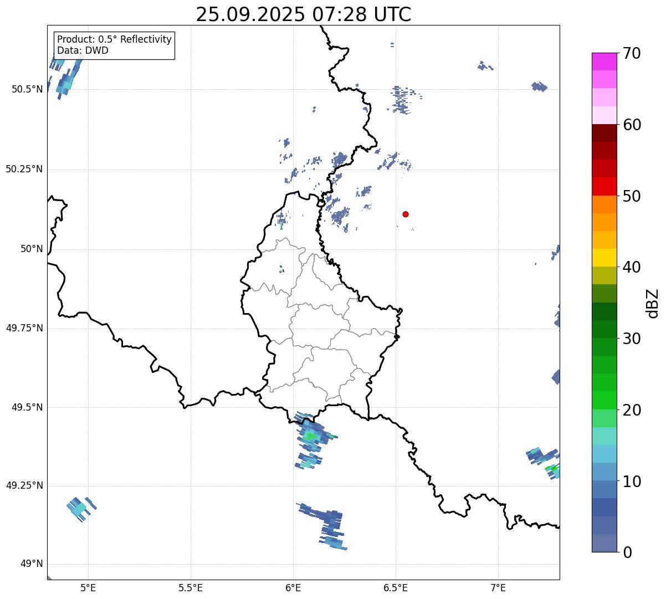Click the colorbar tick label 30
The image size is (666, 599).
[632, 339]
